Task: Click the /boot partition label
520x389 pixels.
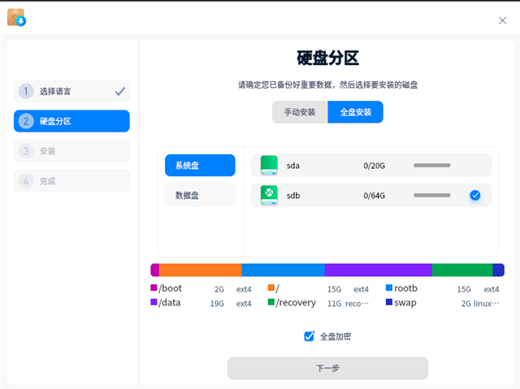Action: pos(170,288)
